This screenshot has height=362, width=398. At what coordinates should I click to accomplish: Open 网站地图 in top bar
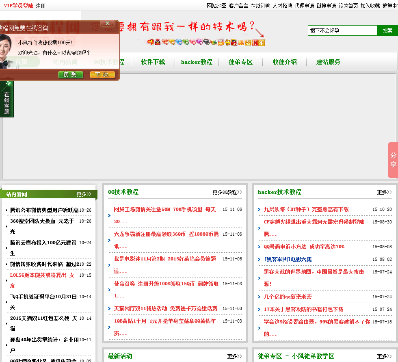click(216, 6)
